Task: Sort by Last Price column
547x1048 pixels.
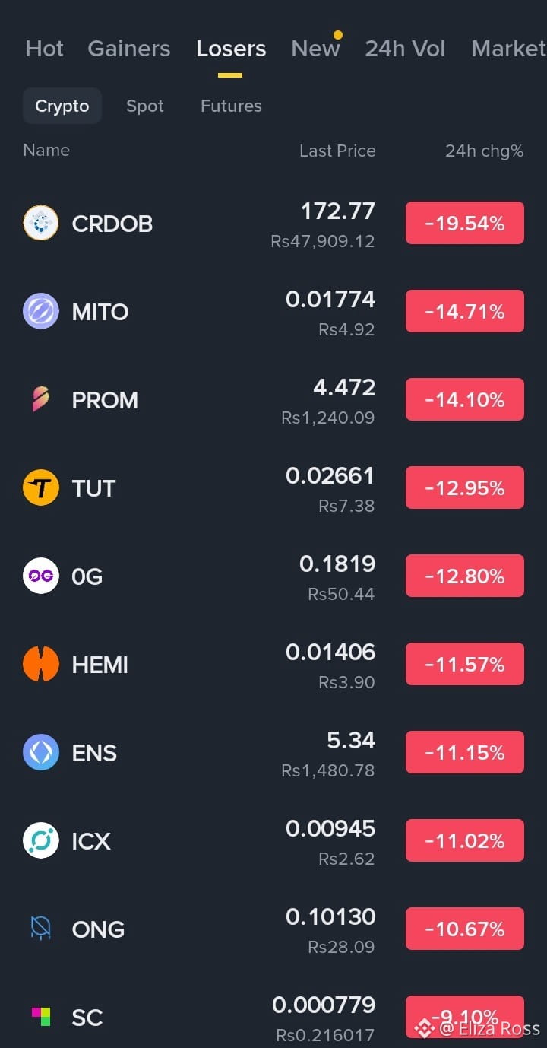Action: click(337, 151)
